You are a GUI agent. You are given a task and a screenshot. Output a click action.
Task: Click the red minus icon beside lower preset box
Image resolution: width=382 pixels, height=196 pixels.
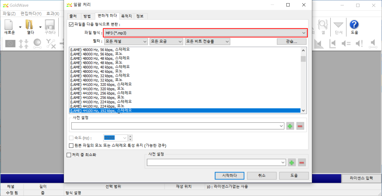[x=302, y=162]
